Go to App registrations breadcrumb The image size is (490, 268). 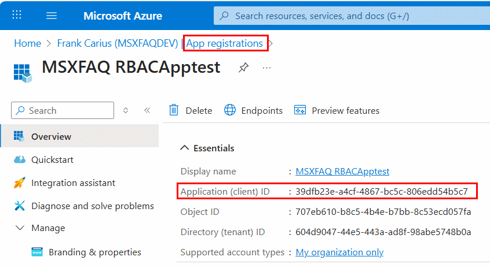pyautogui.click(x=224, y=43)
